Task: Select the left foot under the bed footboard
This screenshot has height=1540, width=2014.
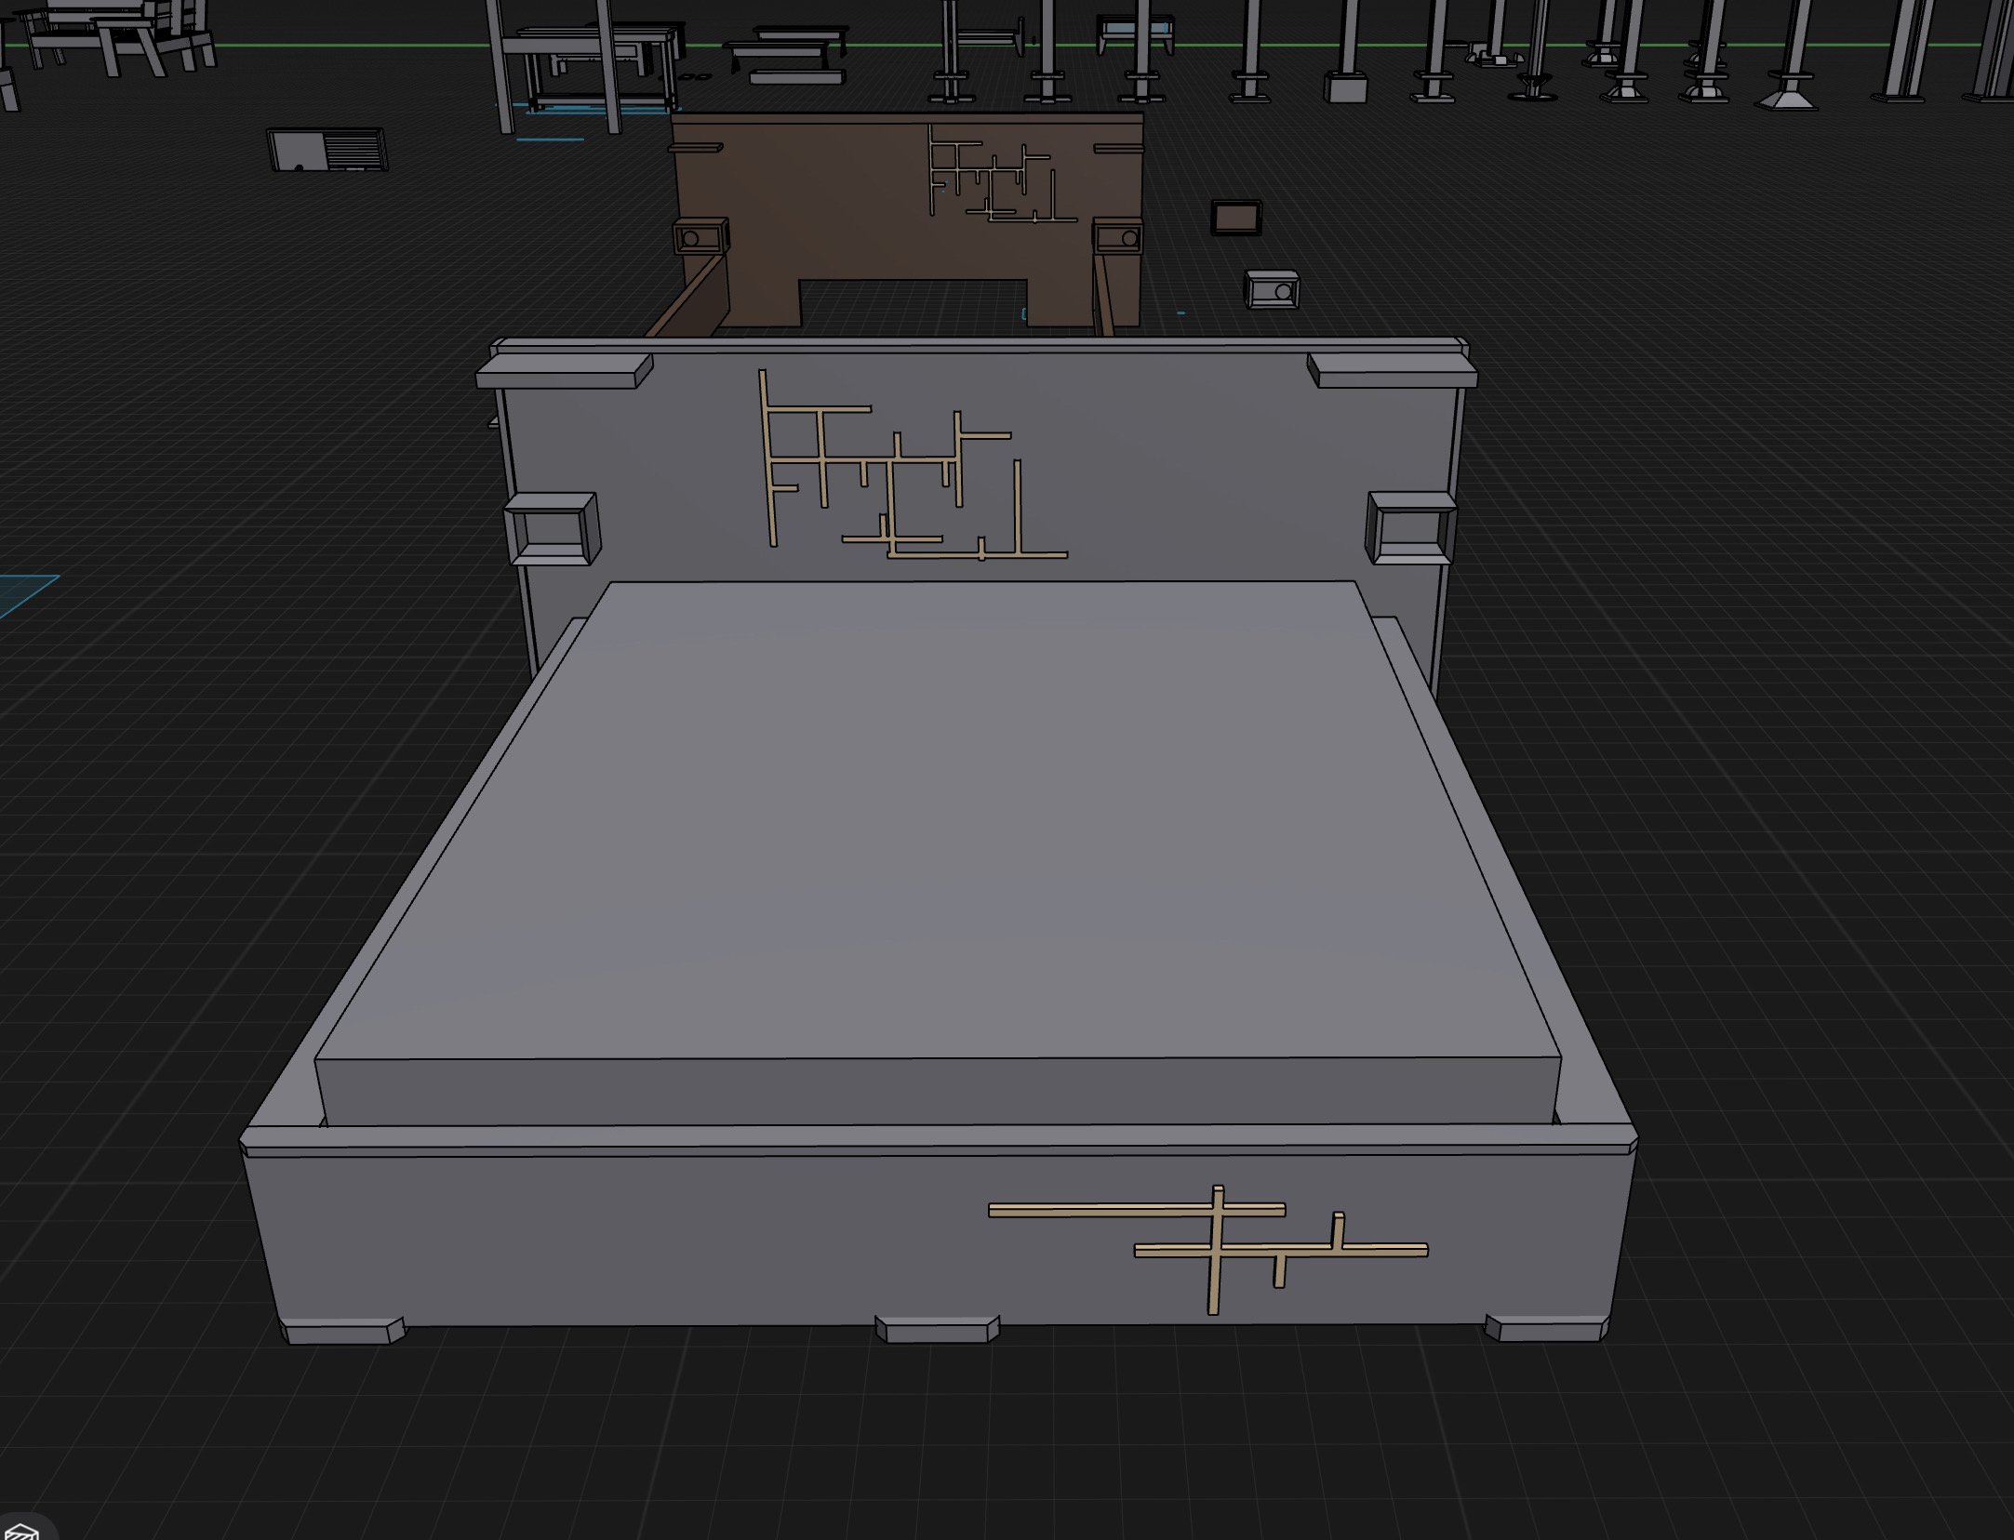Action: click(343, 1330)
